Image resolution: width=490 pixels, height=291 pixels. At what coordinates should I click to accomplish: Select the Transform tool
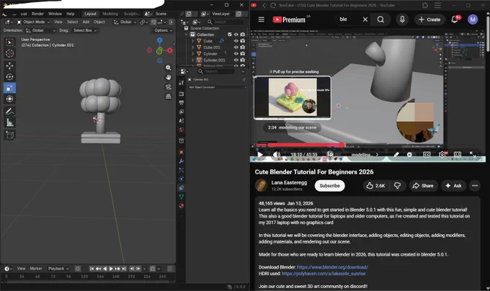click(9, 99)
